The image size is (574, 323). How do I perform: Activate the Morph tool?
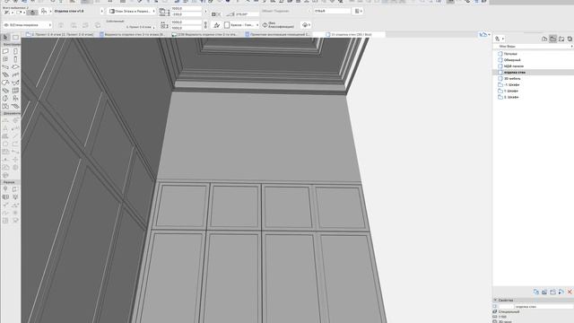5,99
